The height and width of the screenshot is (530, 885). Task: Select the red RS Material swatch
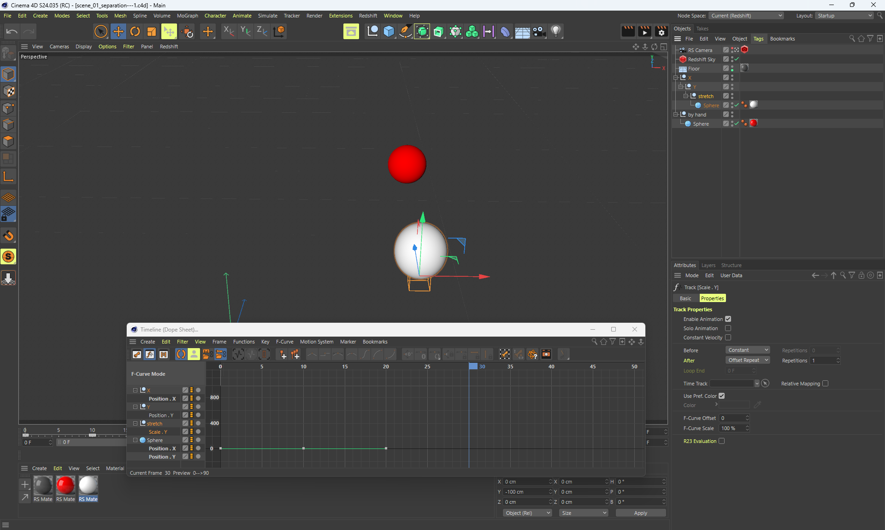click(x=65, y=485)
